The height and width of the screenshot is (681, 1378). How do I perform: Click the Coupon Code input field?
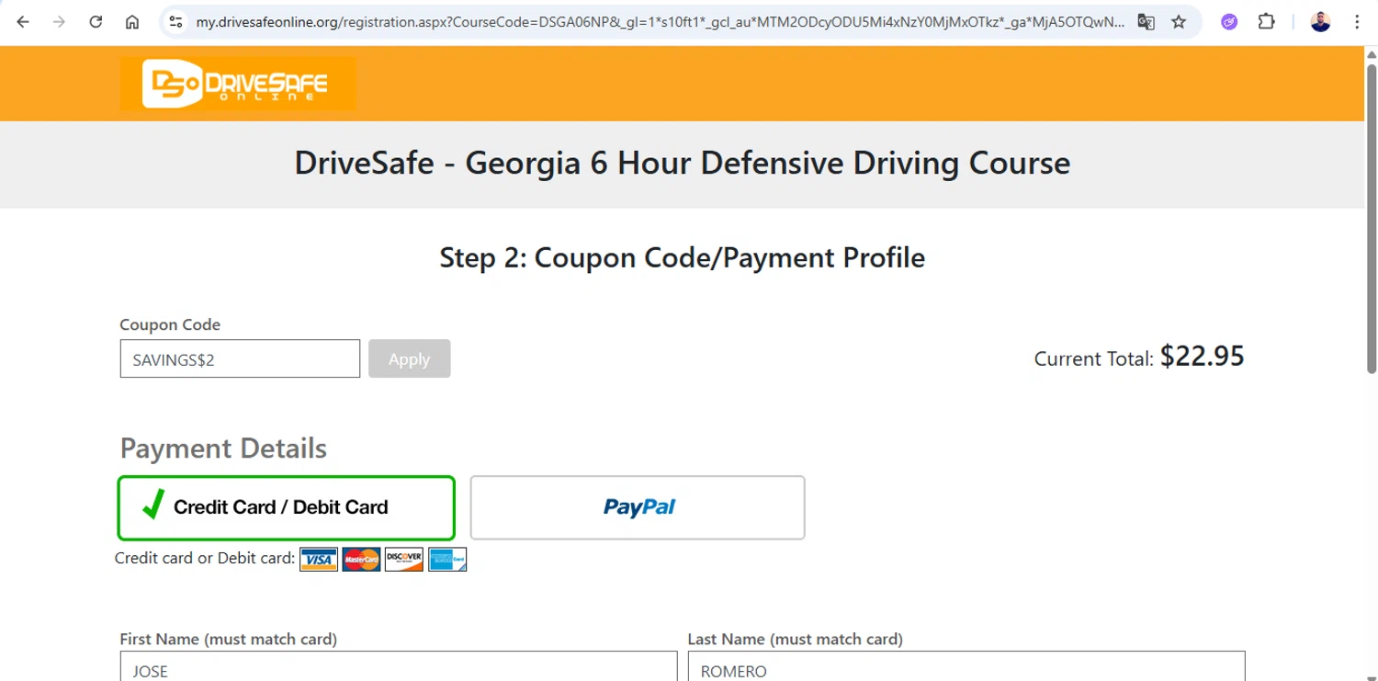[x=240, y=359]
